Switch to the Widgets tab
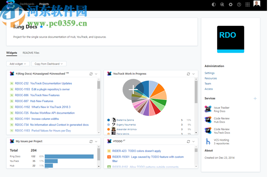The image size is (271, 177). click(12, 53)
